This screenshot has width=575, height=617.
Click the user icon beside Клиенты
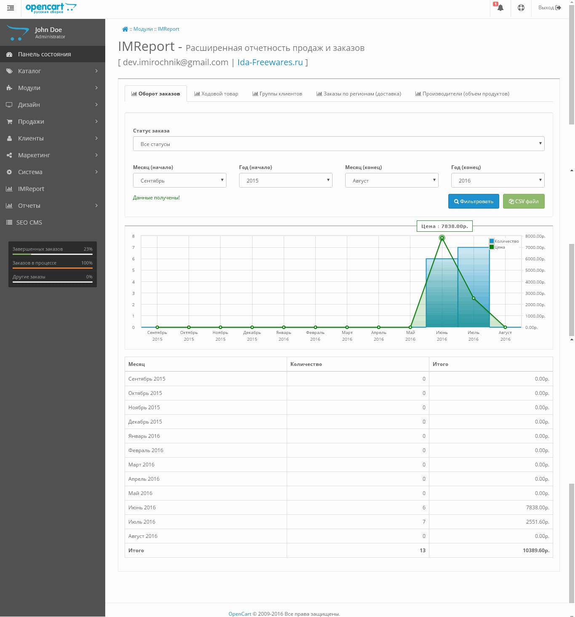click(x=9, y=138)
